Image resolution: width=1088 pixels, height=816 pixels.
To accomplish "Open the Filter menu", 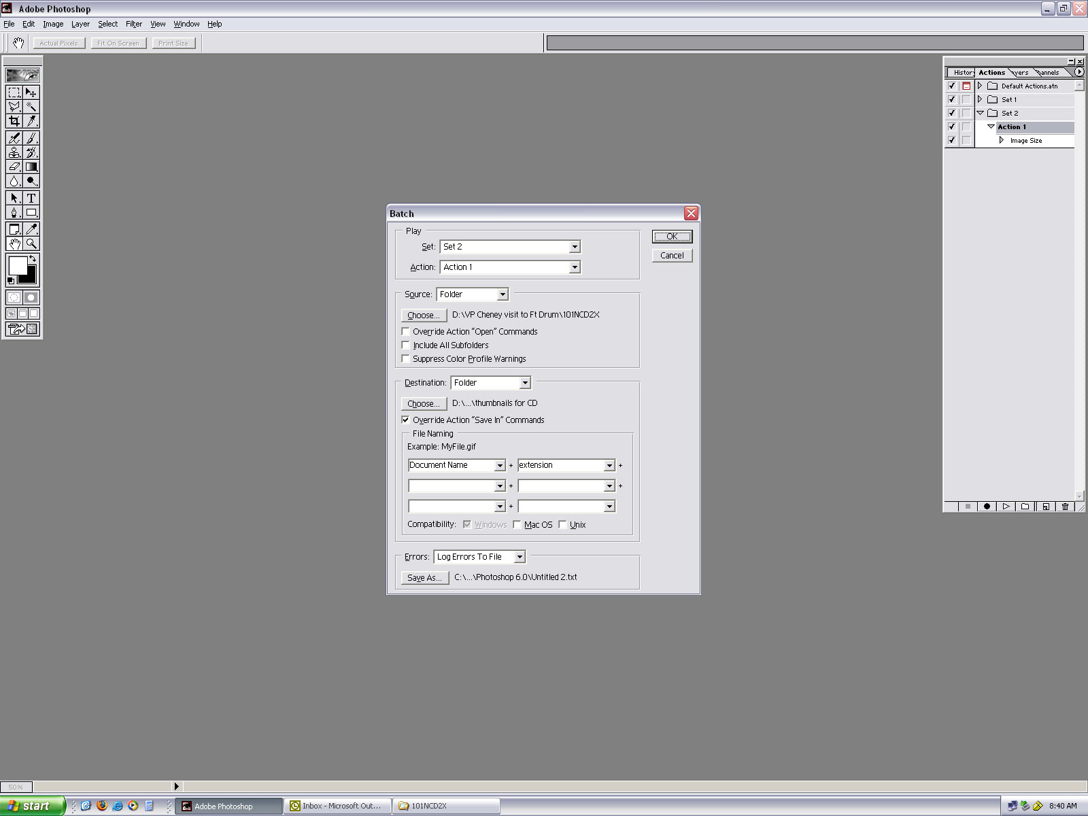I will [134, 24].
